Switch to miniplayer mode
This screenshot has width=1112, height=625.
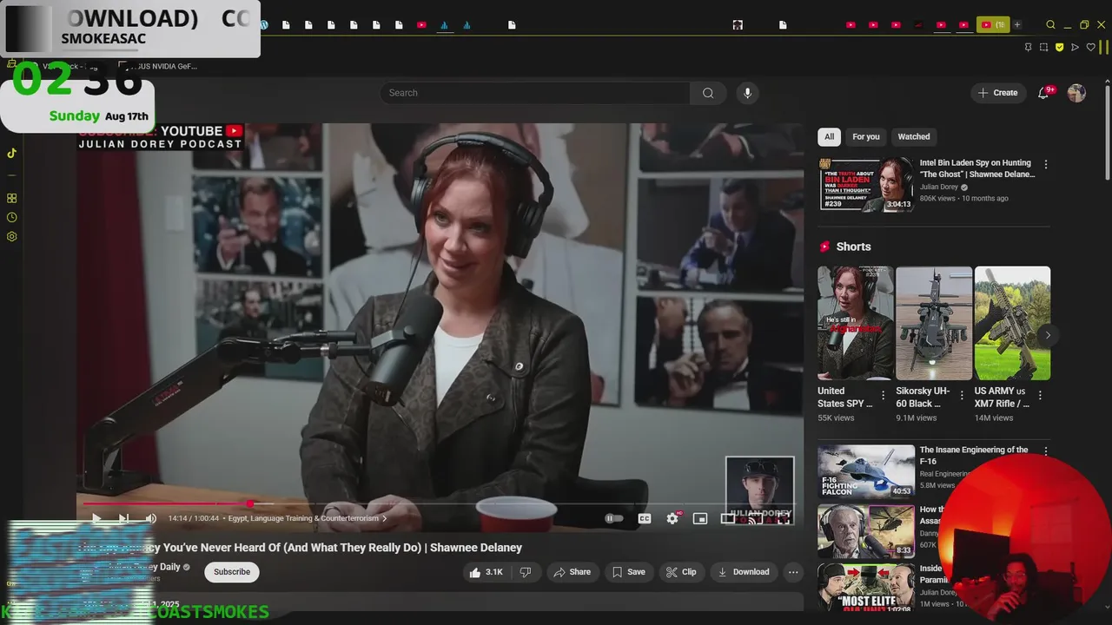[700, 518]
